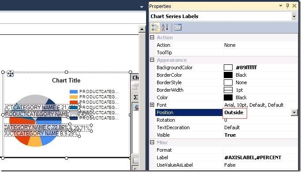Image resolution: width=301 pixels, height=172 pixels.
Task: Click the False value of UseValueAsLabel
Action: point(230,165)
